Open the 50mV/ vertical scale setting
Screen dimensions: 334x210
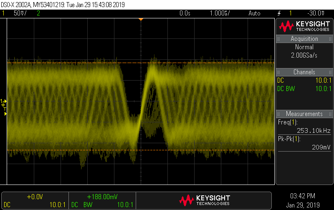[20, 13]
